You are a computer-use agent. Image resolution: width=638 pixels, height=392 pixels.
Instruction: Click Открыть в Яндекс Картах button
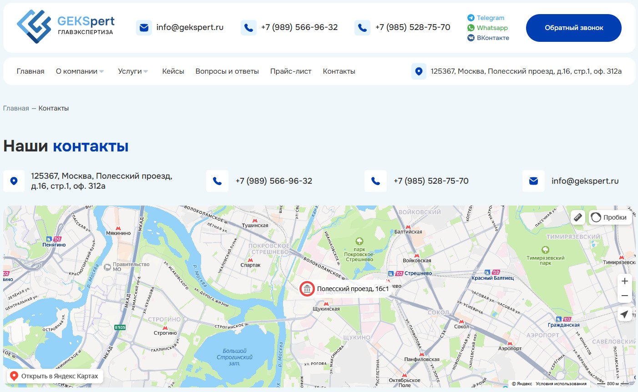(55, 376)
